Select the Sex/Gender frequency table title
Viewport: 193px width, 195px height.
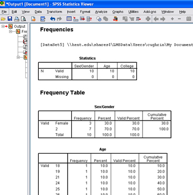tap(104, 107)
